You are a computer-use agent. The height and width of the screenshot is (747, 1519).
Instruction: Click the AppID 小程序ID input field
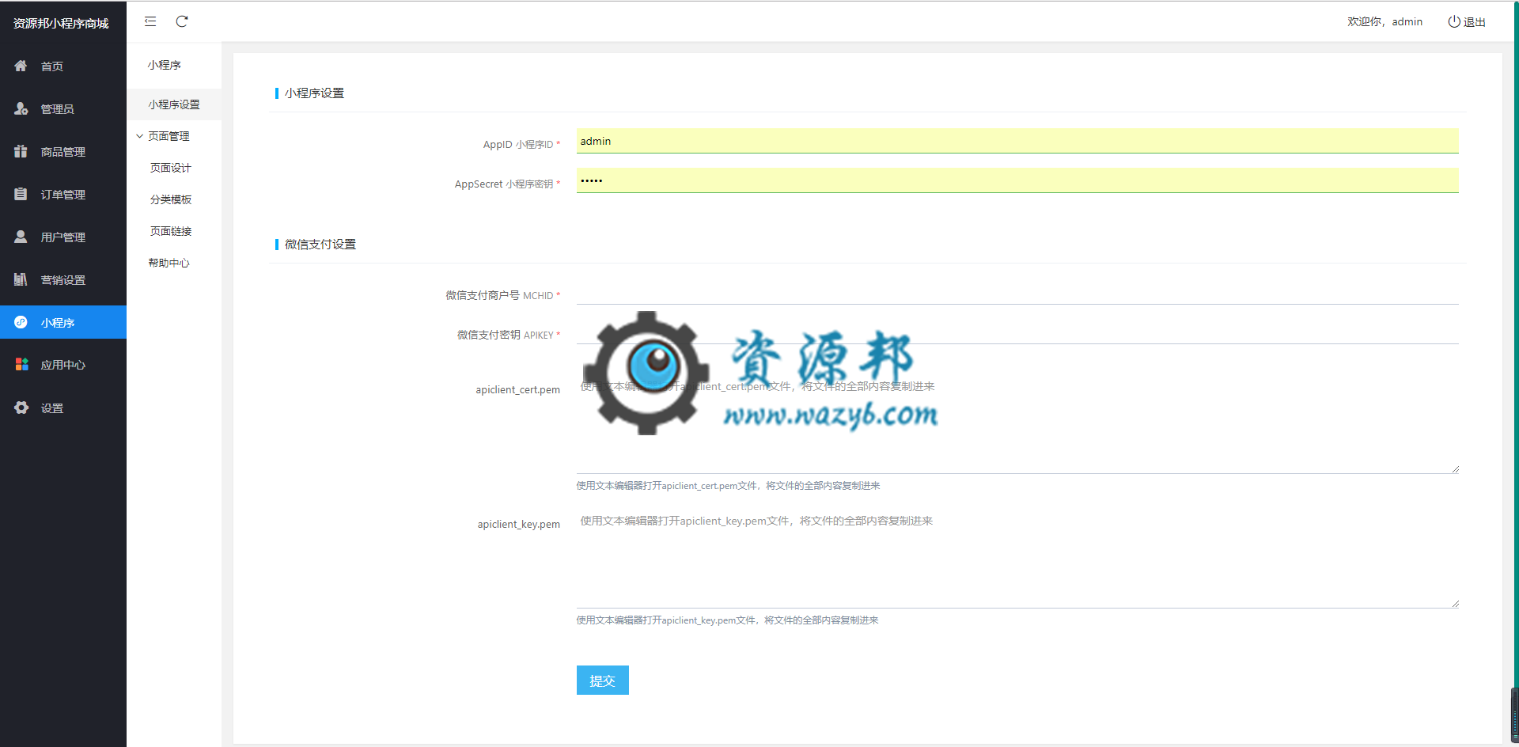tap(1017, 141)
